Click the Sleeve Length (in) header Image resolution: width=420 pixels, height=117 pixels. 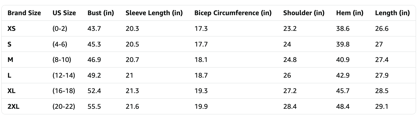[x=154, y=13]
